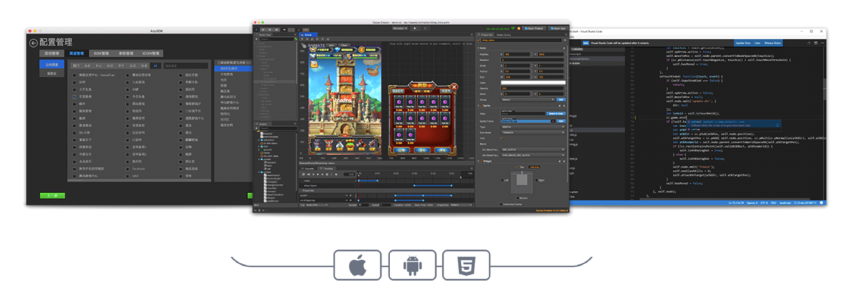
Task: Click the Position X field in Node properties
Action: click(517, 54)
